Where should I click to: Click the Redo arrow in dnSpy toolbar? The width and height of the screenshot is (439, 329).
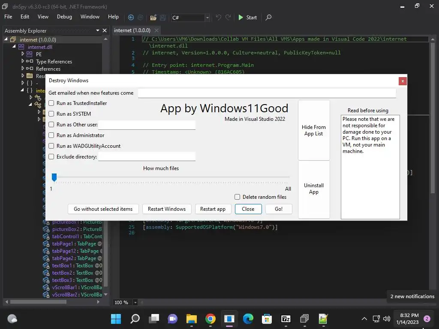[x=228, y=17]
